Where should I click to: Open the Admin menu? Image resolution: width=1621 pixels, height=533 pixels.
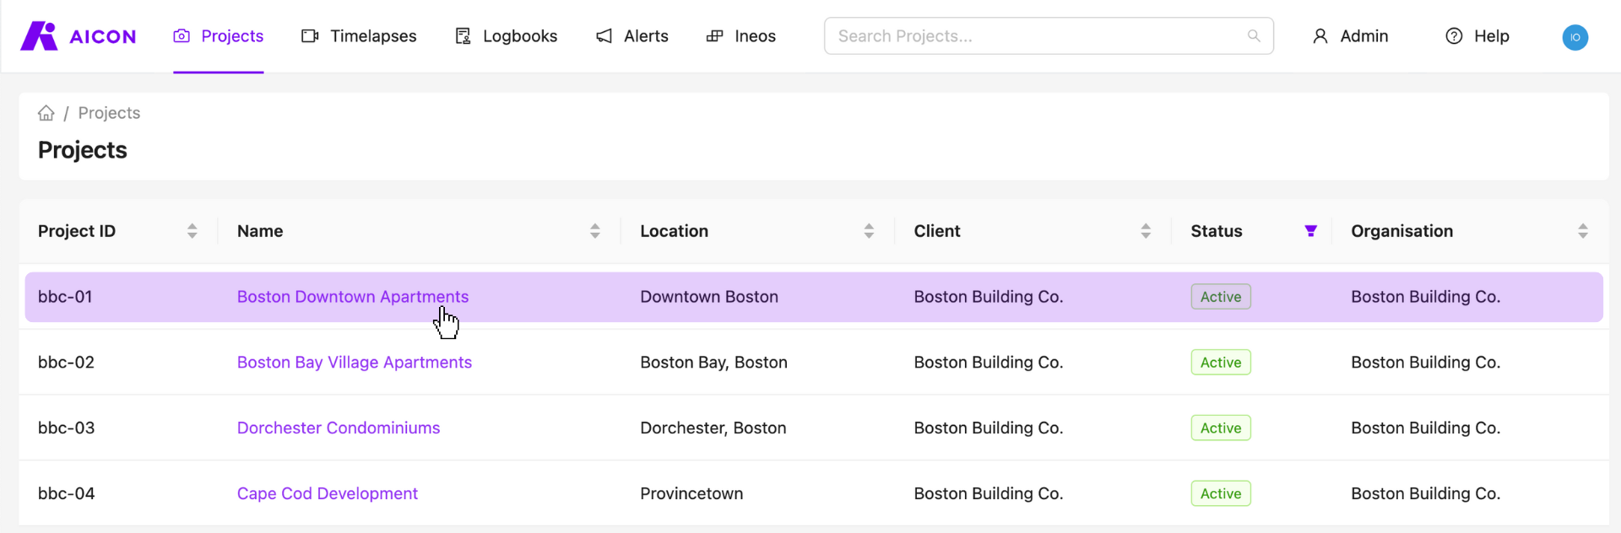pyautogui.click(x=1350, y=36)
